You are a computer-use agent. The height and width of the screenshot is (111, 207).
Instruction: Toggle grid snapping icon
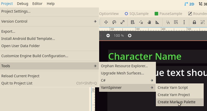click(176, 22)
